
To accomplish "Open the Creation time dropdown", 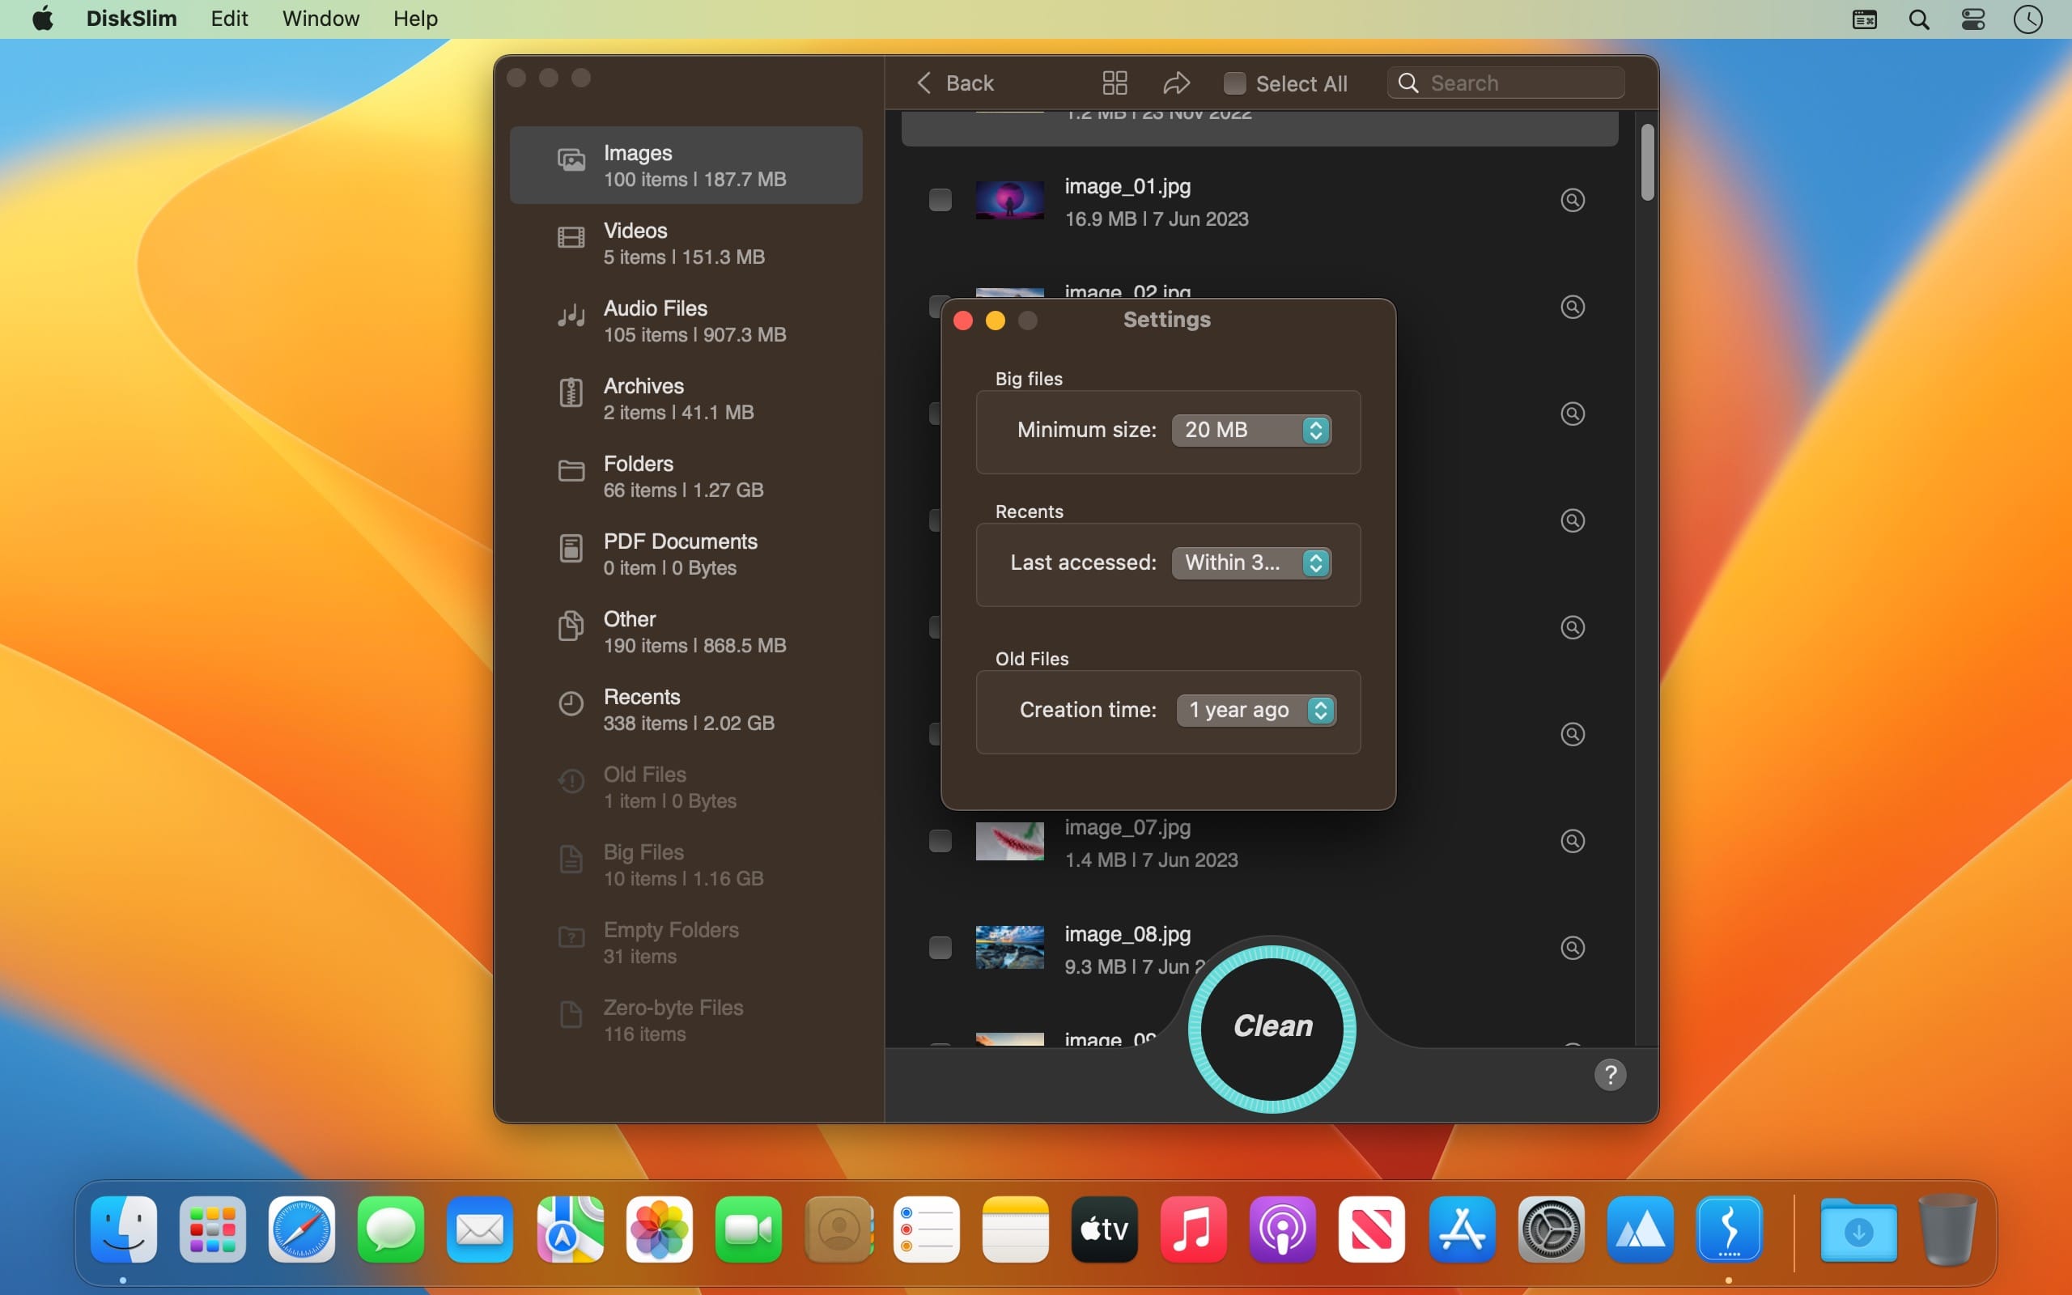I will click(1256, 710).
